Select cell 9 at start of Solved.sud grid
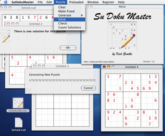This screenshot has width=165, height=136. pos(5,17)
